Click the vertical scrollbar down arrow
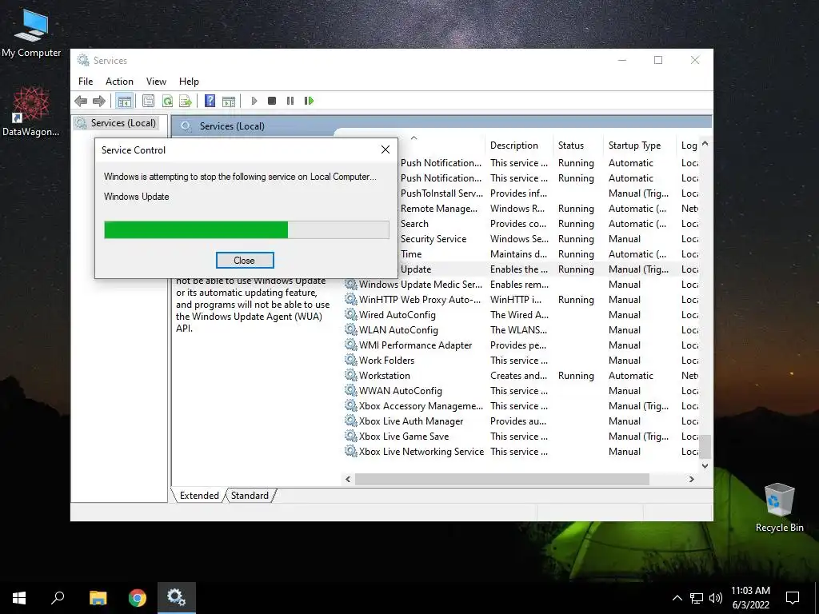 (x=705, y=466)
